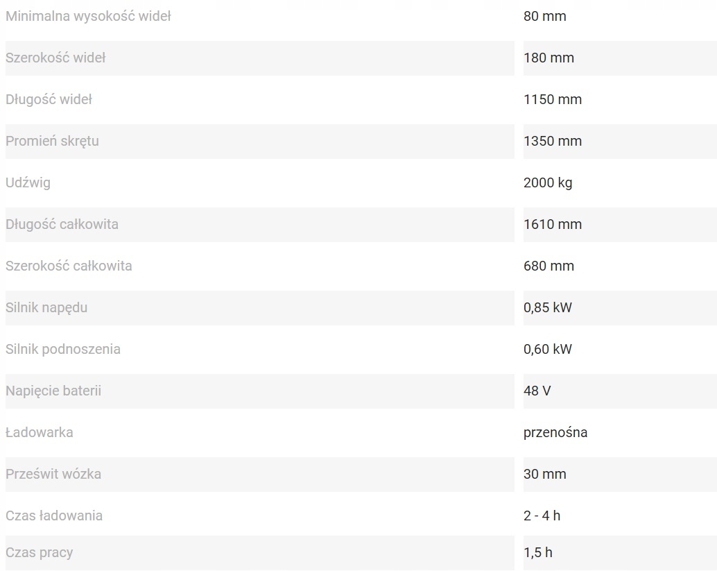
Task: Select the '2 - 4 h' charging time value
Action: (542, 515)
